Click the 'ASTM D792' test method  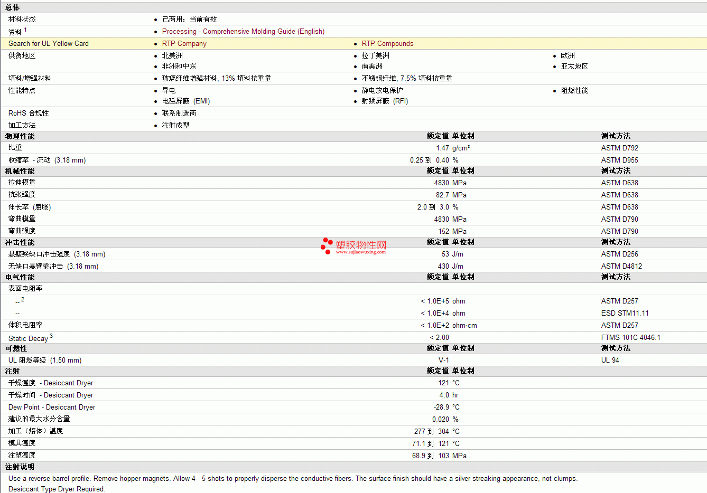point(620,148)
